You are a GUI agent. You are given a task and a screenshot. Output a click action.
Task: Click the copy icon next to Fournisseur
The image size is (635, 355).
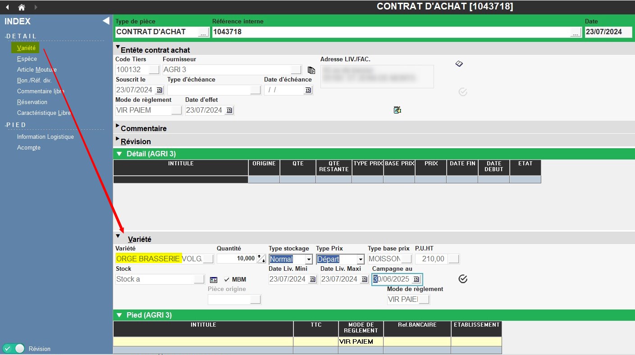(x=311, y=70)
